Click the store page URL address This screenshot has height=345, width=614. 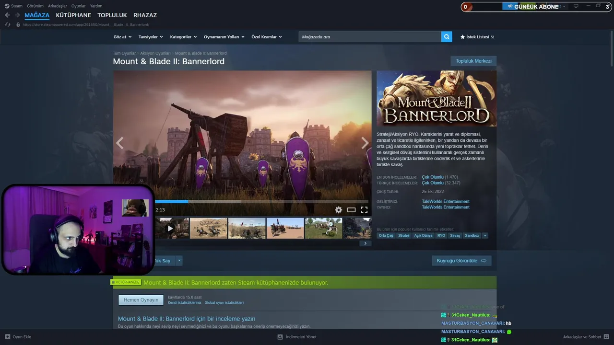point(86,24)
